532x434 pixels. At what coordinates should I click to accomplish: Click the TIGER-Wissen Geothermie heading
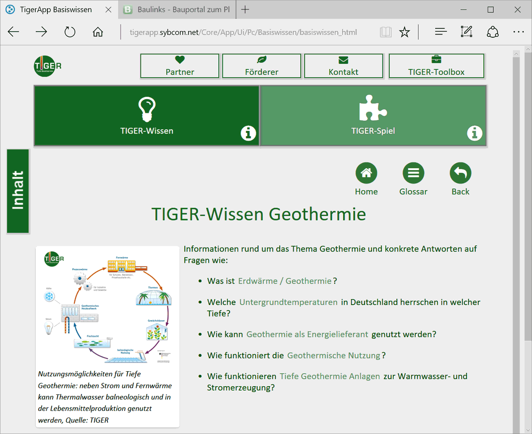259,214
